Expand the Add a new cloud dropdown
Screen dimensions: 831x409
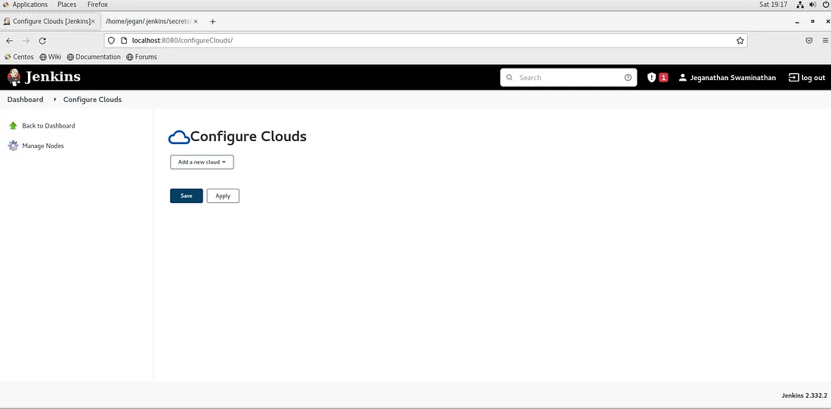pyautogui.click(x=202, y=162)
